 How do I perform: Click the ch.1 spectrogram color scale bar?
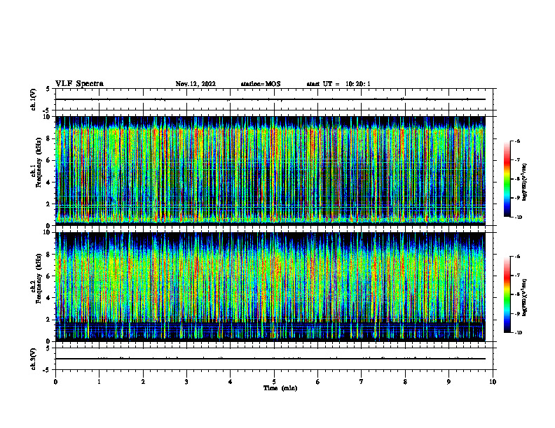(507, 178)
